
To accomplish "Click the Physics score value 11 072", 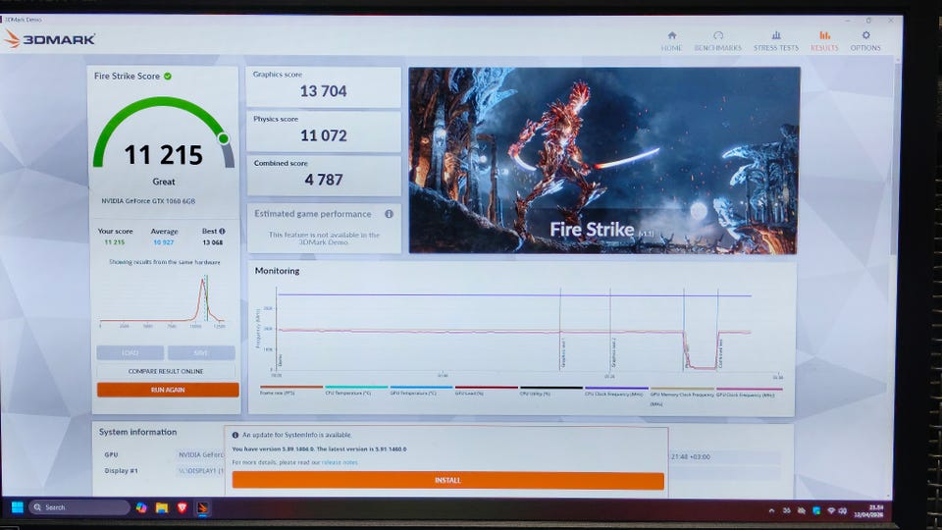I will pos(323,135).
